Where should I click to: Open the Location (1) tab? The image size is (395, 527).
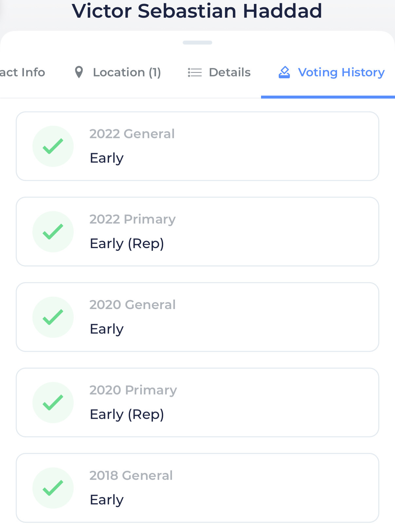coord(127,72)
